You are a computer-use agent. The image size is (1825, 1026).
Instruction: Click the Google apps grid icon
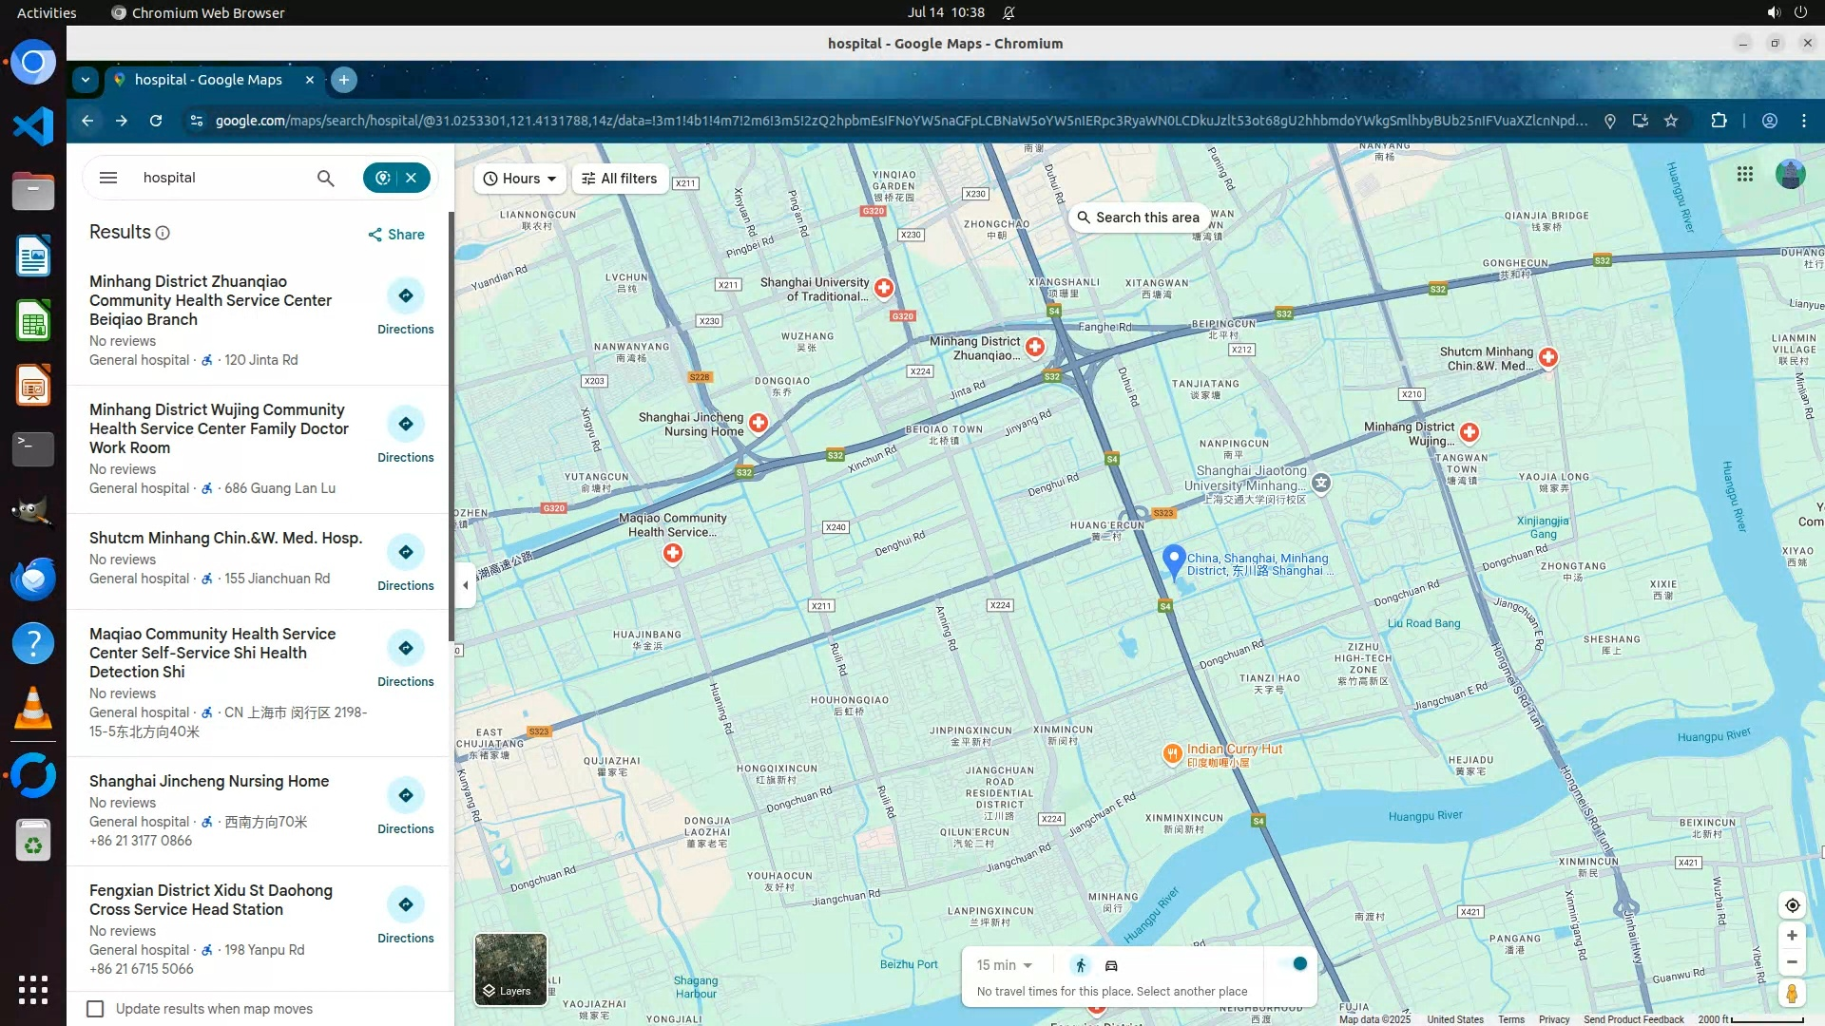[1744, 174]
